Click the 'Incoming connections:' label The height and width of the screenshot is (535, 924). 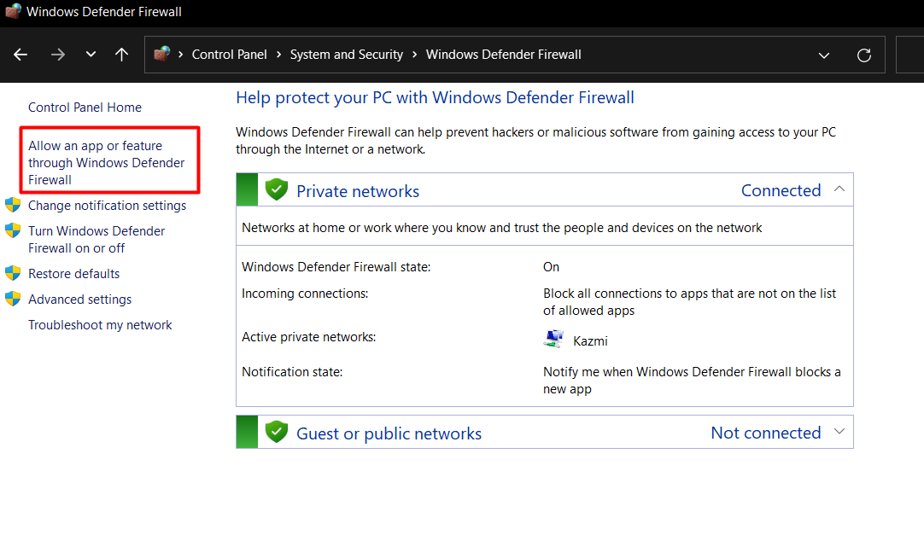pos(305,294)
